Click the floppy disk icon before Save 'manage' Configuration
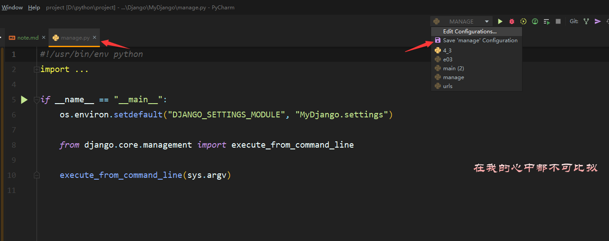609x241 pixels. (x=438, y=40)
